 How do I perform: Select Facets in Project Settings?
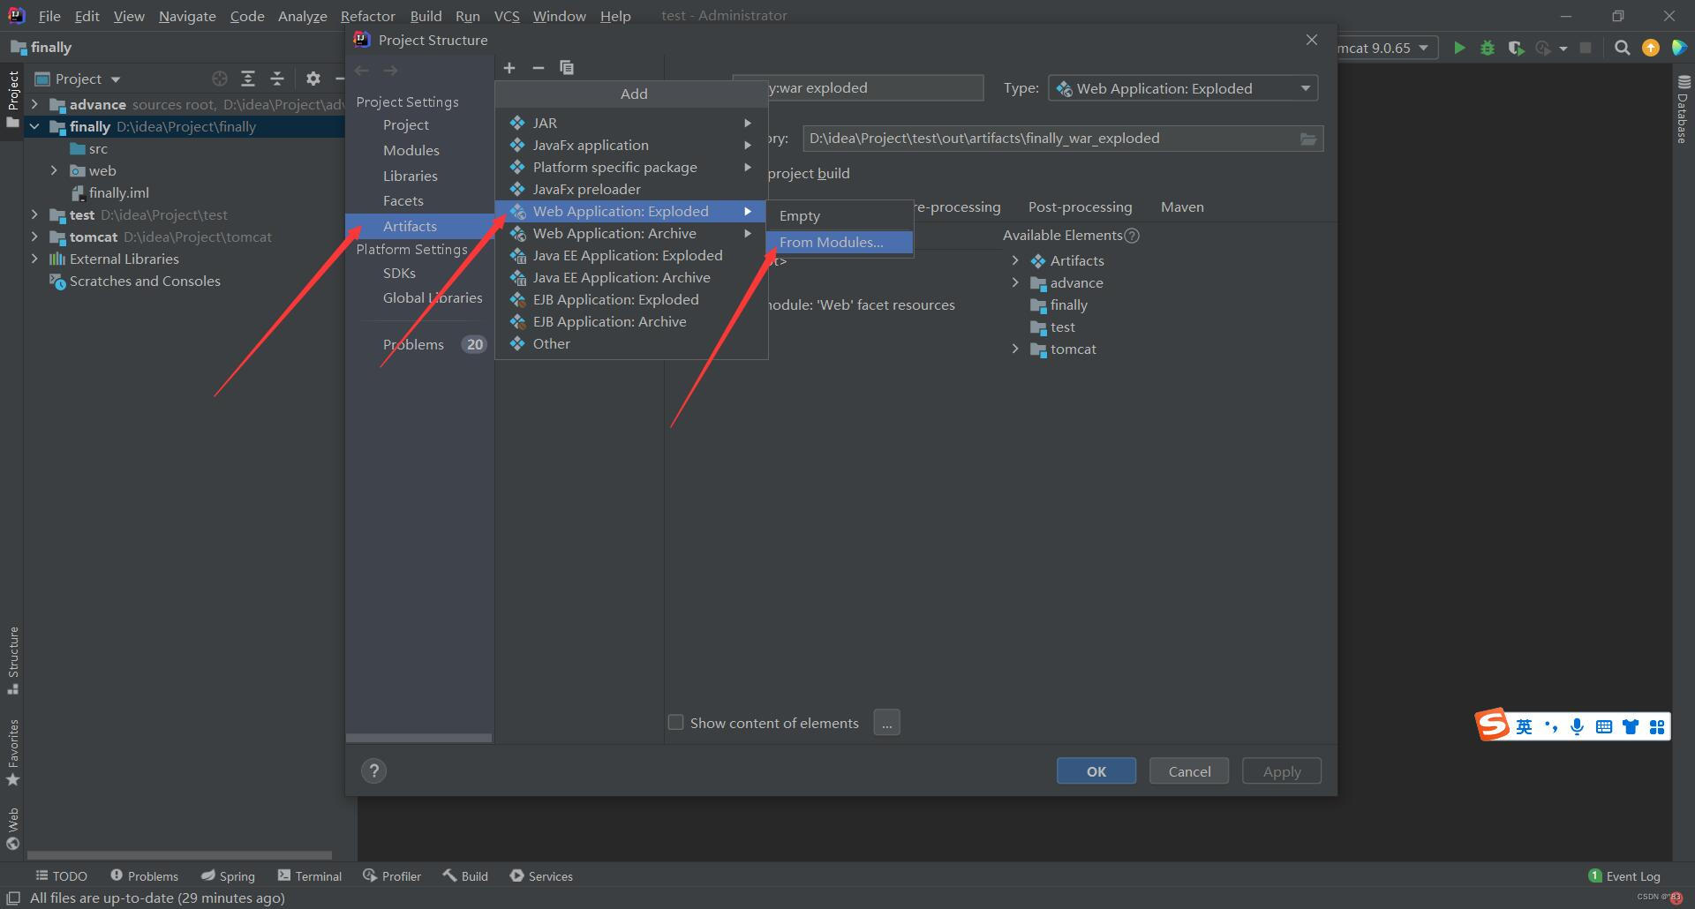[x=403, y=200]
